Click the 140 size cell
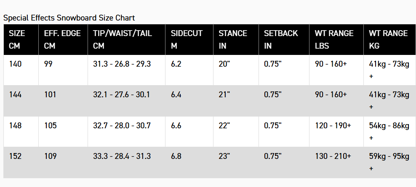The height and width of the screenshot is (187, 416). [15, 64]
